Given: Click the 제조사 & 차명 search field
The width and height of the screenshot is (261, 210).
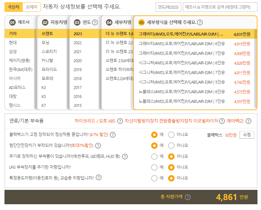Looking at the screenshot, I should 220,7.
